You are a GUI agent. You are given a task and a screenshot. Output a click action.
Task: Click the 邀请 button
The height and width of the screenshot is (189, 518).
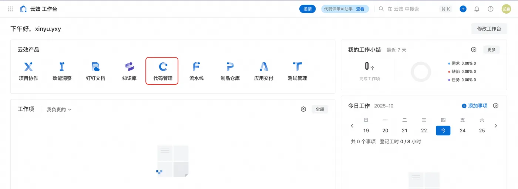[x=307, y=9]
